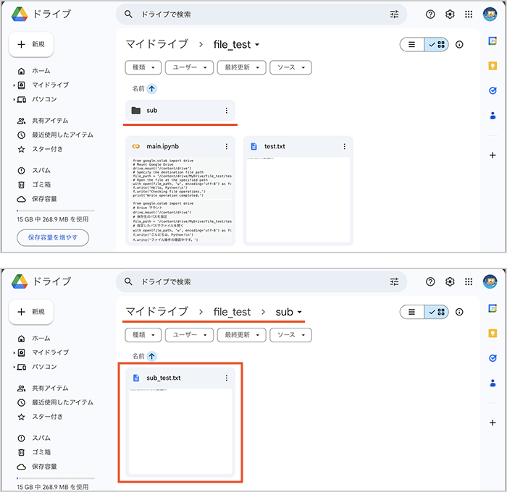
Task: Reverse name sort arrow in top window
Action: coord(151,88)
